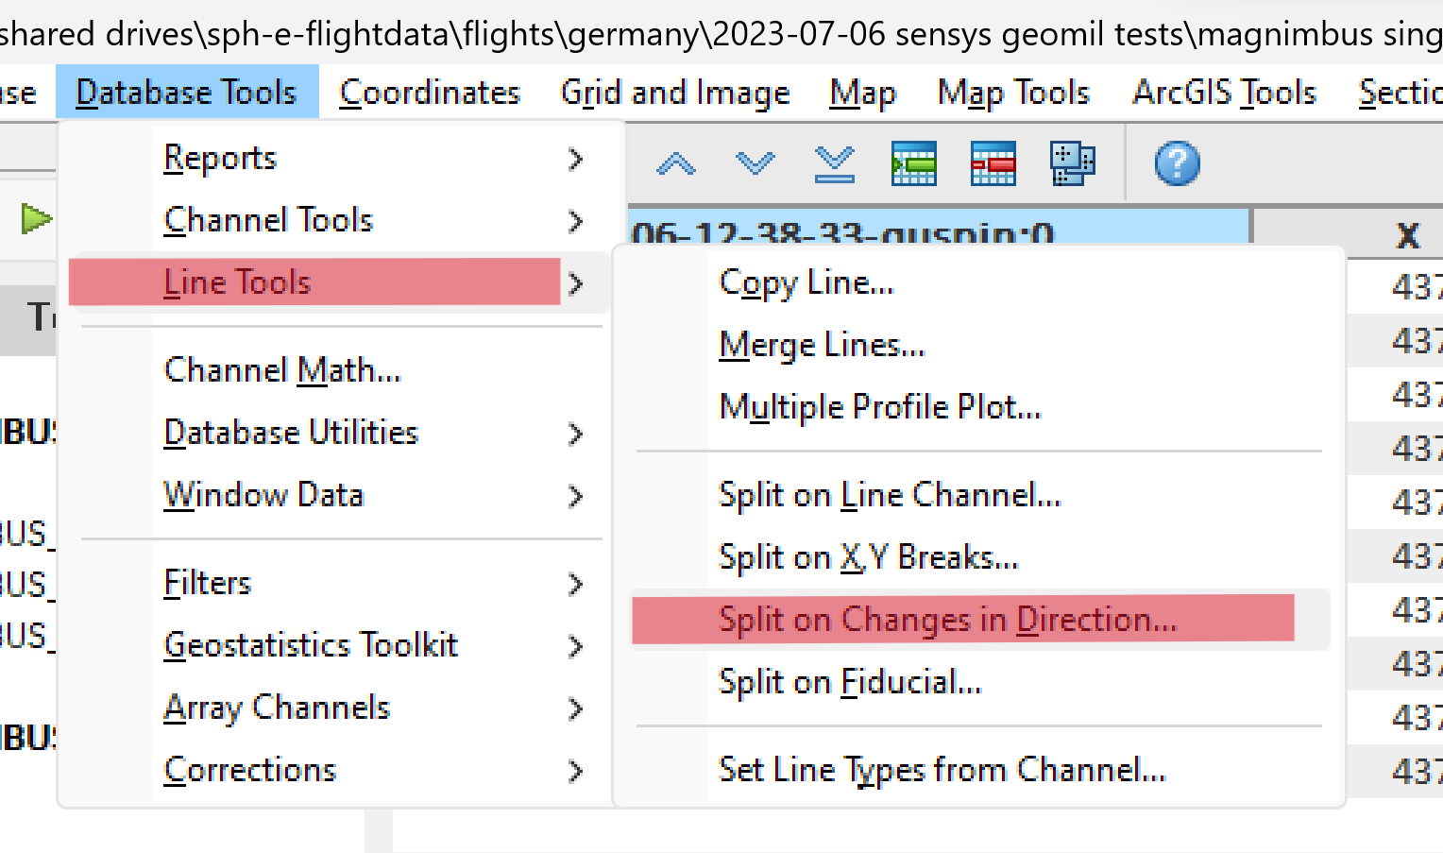Open the Database Tools menu
This screenshot has width=1443, height=853.
click(x=187, y=92)
